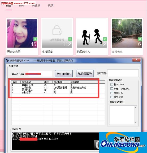Enable the 中文汉字 checkbox
147x153 pixels.
click(x=112, y=97)
